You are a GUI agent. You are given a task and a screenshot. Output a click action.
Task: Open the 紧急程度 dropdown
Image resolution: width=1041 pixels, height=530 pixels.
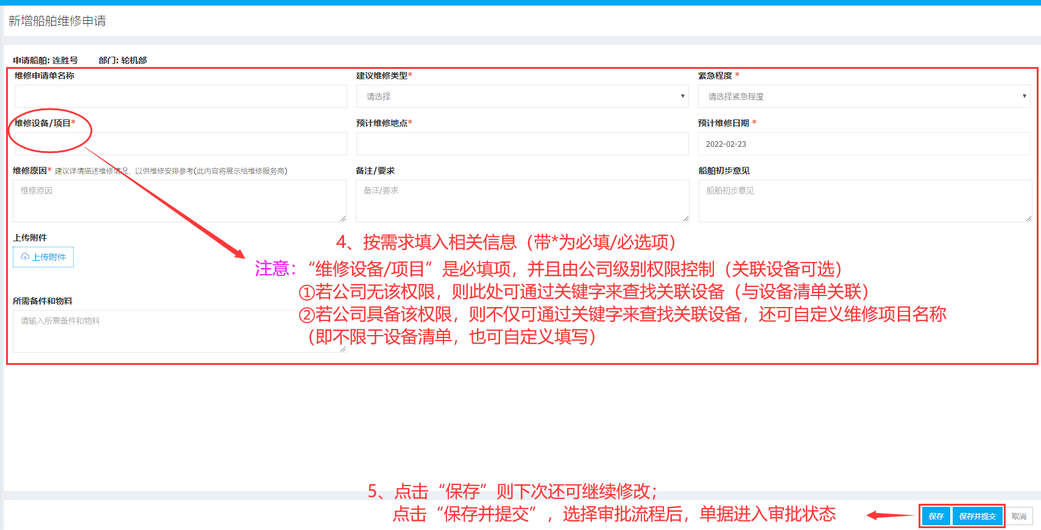[864, 96]
